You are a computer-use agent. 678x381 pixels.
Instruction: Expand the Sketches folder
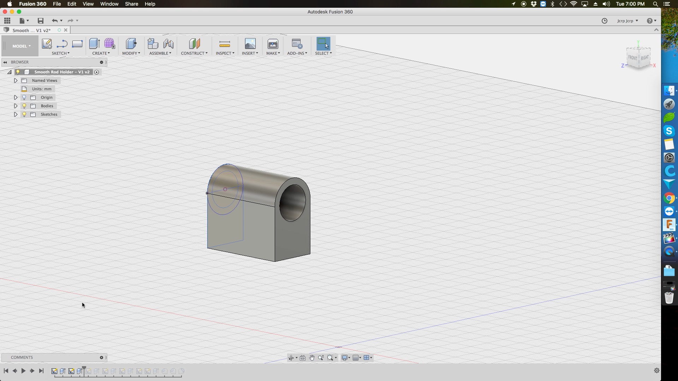[16, 114]
